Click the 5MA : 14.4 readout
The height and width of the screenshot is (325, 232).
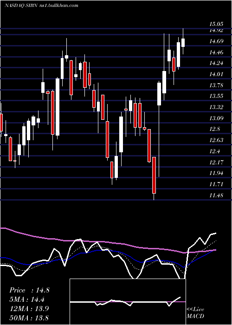click(x=27, y=299)
